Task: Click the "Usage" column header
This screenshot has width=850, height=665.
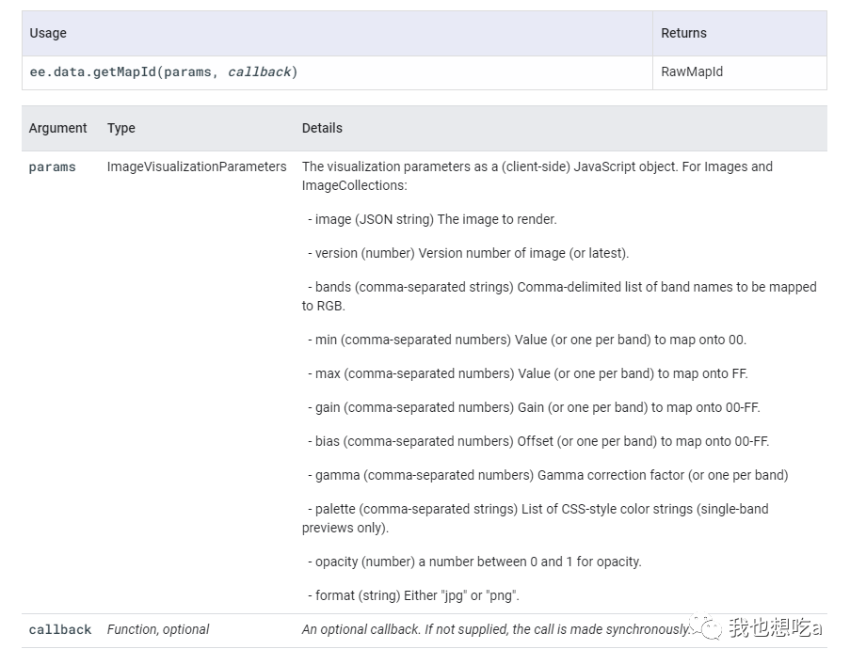Action: click(x=48, y=33)
